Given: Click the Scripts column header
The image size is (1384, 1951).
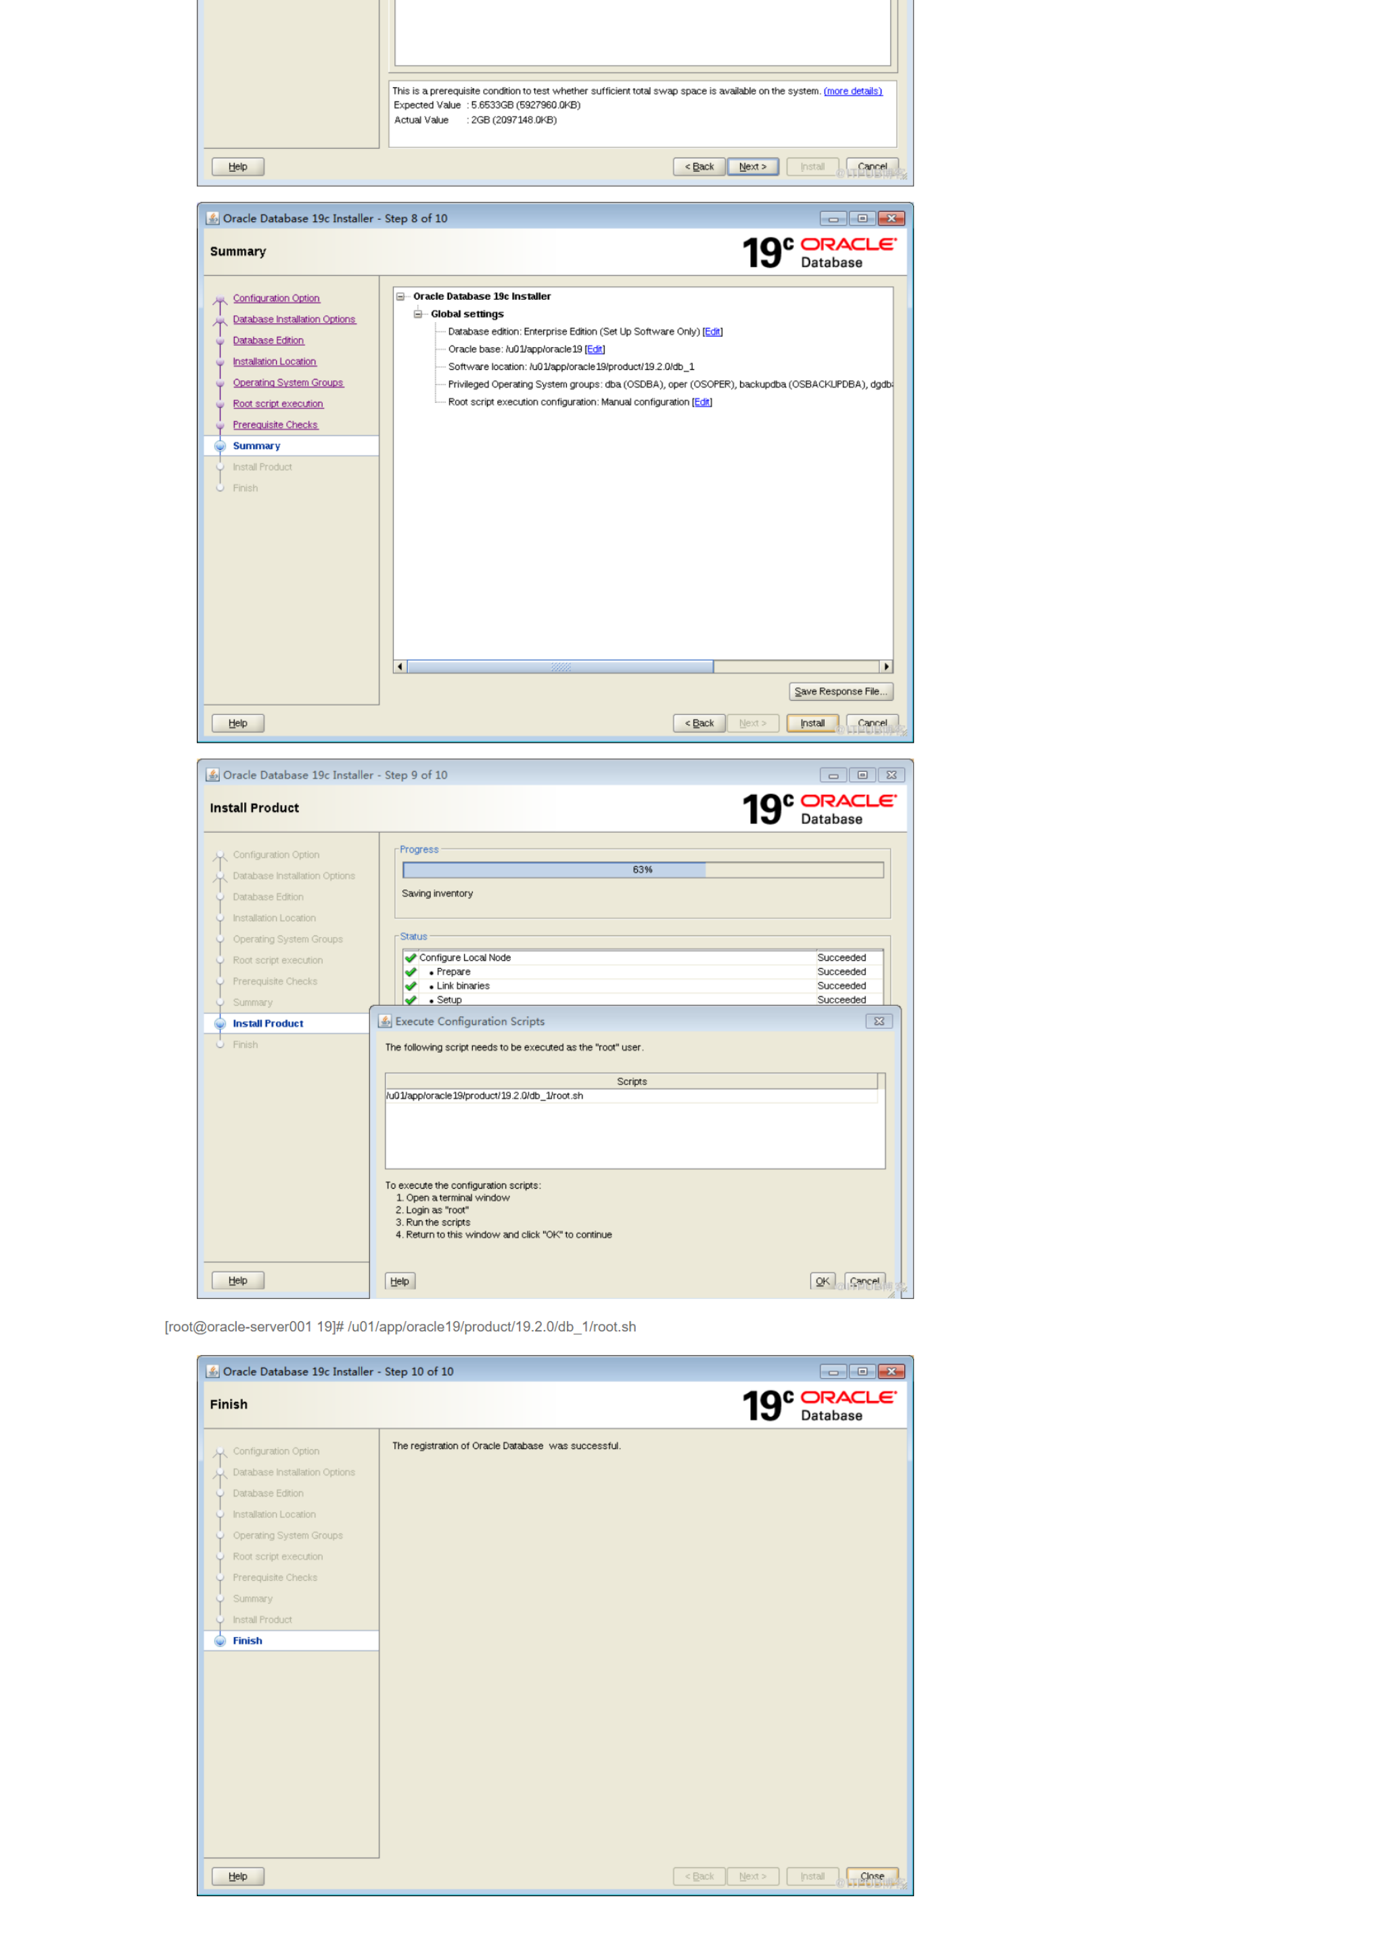Looking at the screenshot, I should (x=632, y=1081).
